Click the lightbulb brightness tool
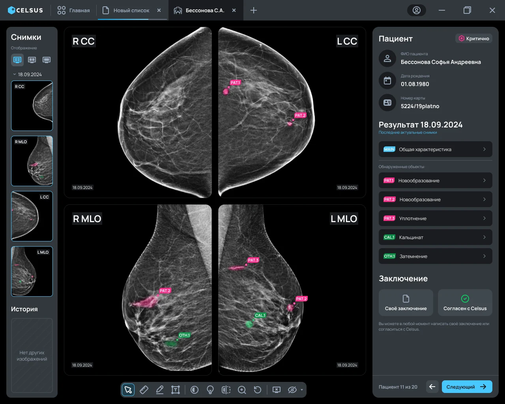The image size is (505, 404). point(210,390)
